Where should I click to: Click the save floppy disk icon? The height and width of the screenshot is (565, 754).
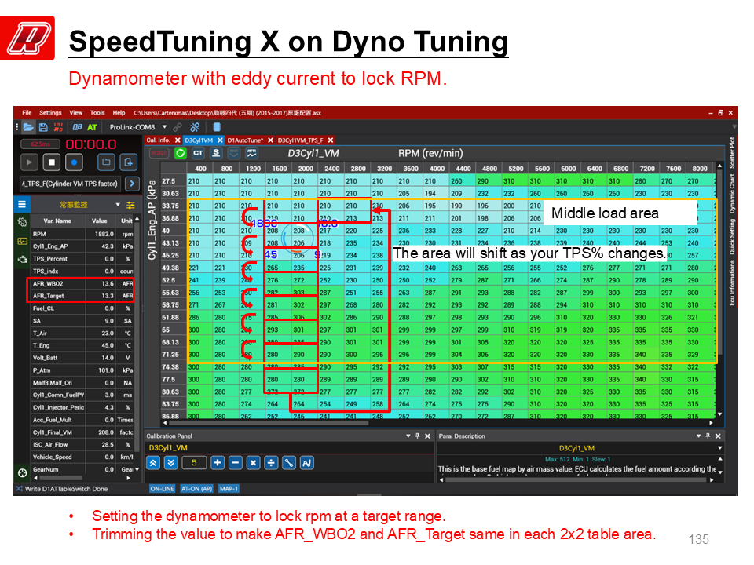(x=43, y=127)
